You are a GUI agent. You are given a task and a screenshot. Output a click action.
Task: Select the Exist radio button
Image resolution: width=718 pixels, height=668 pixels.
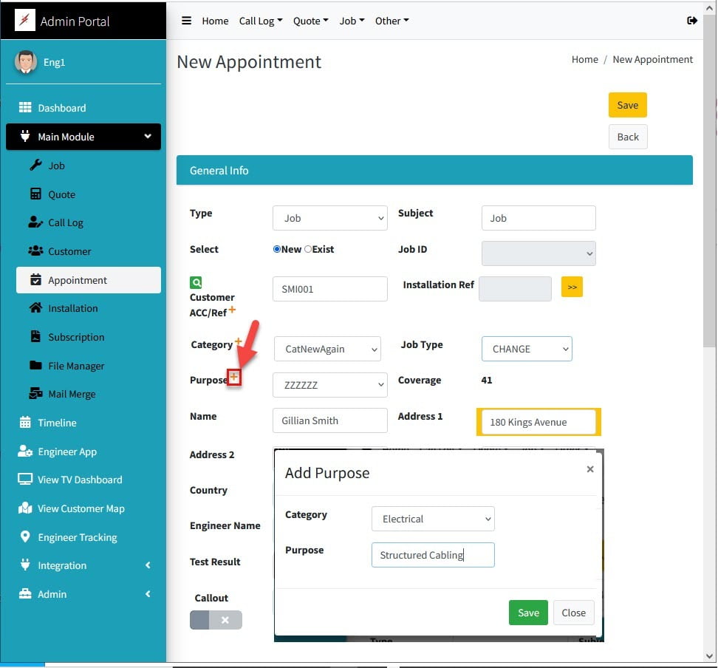tap(308, 250)
